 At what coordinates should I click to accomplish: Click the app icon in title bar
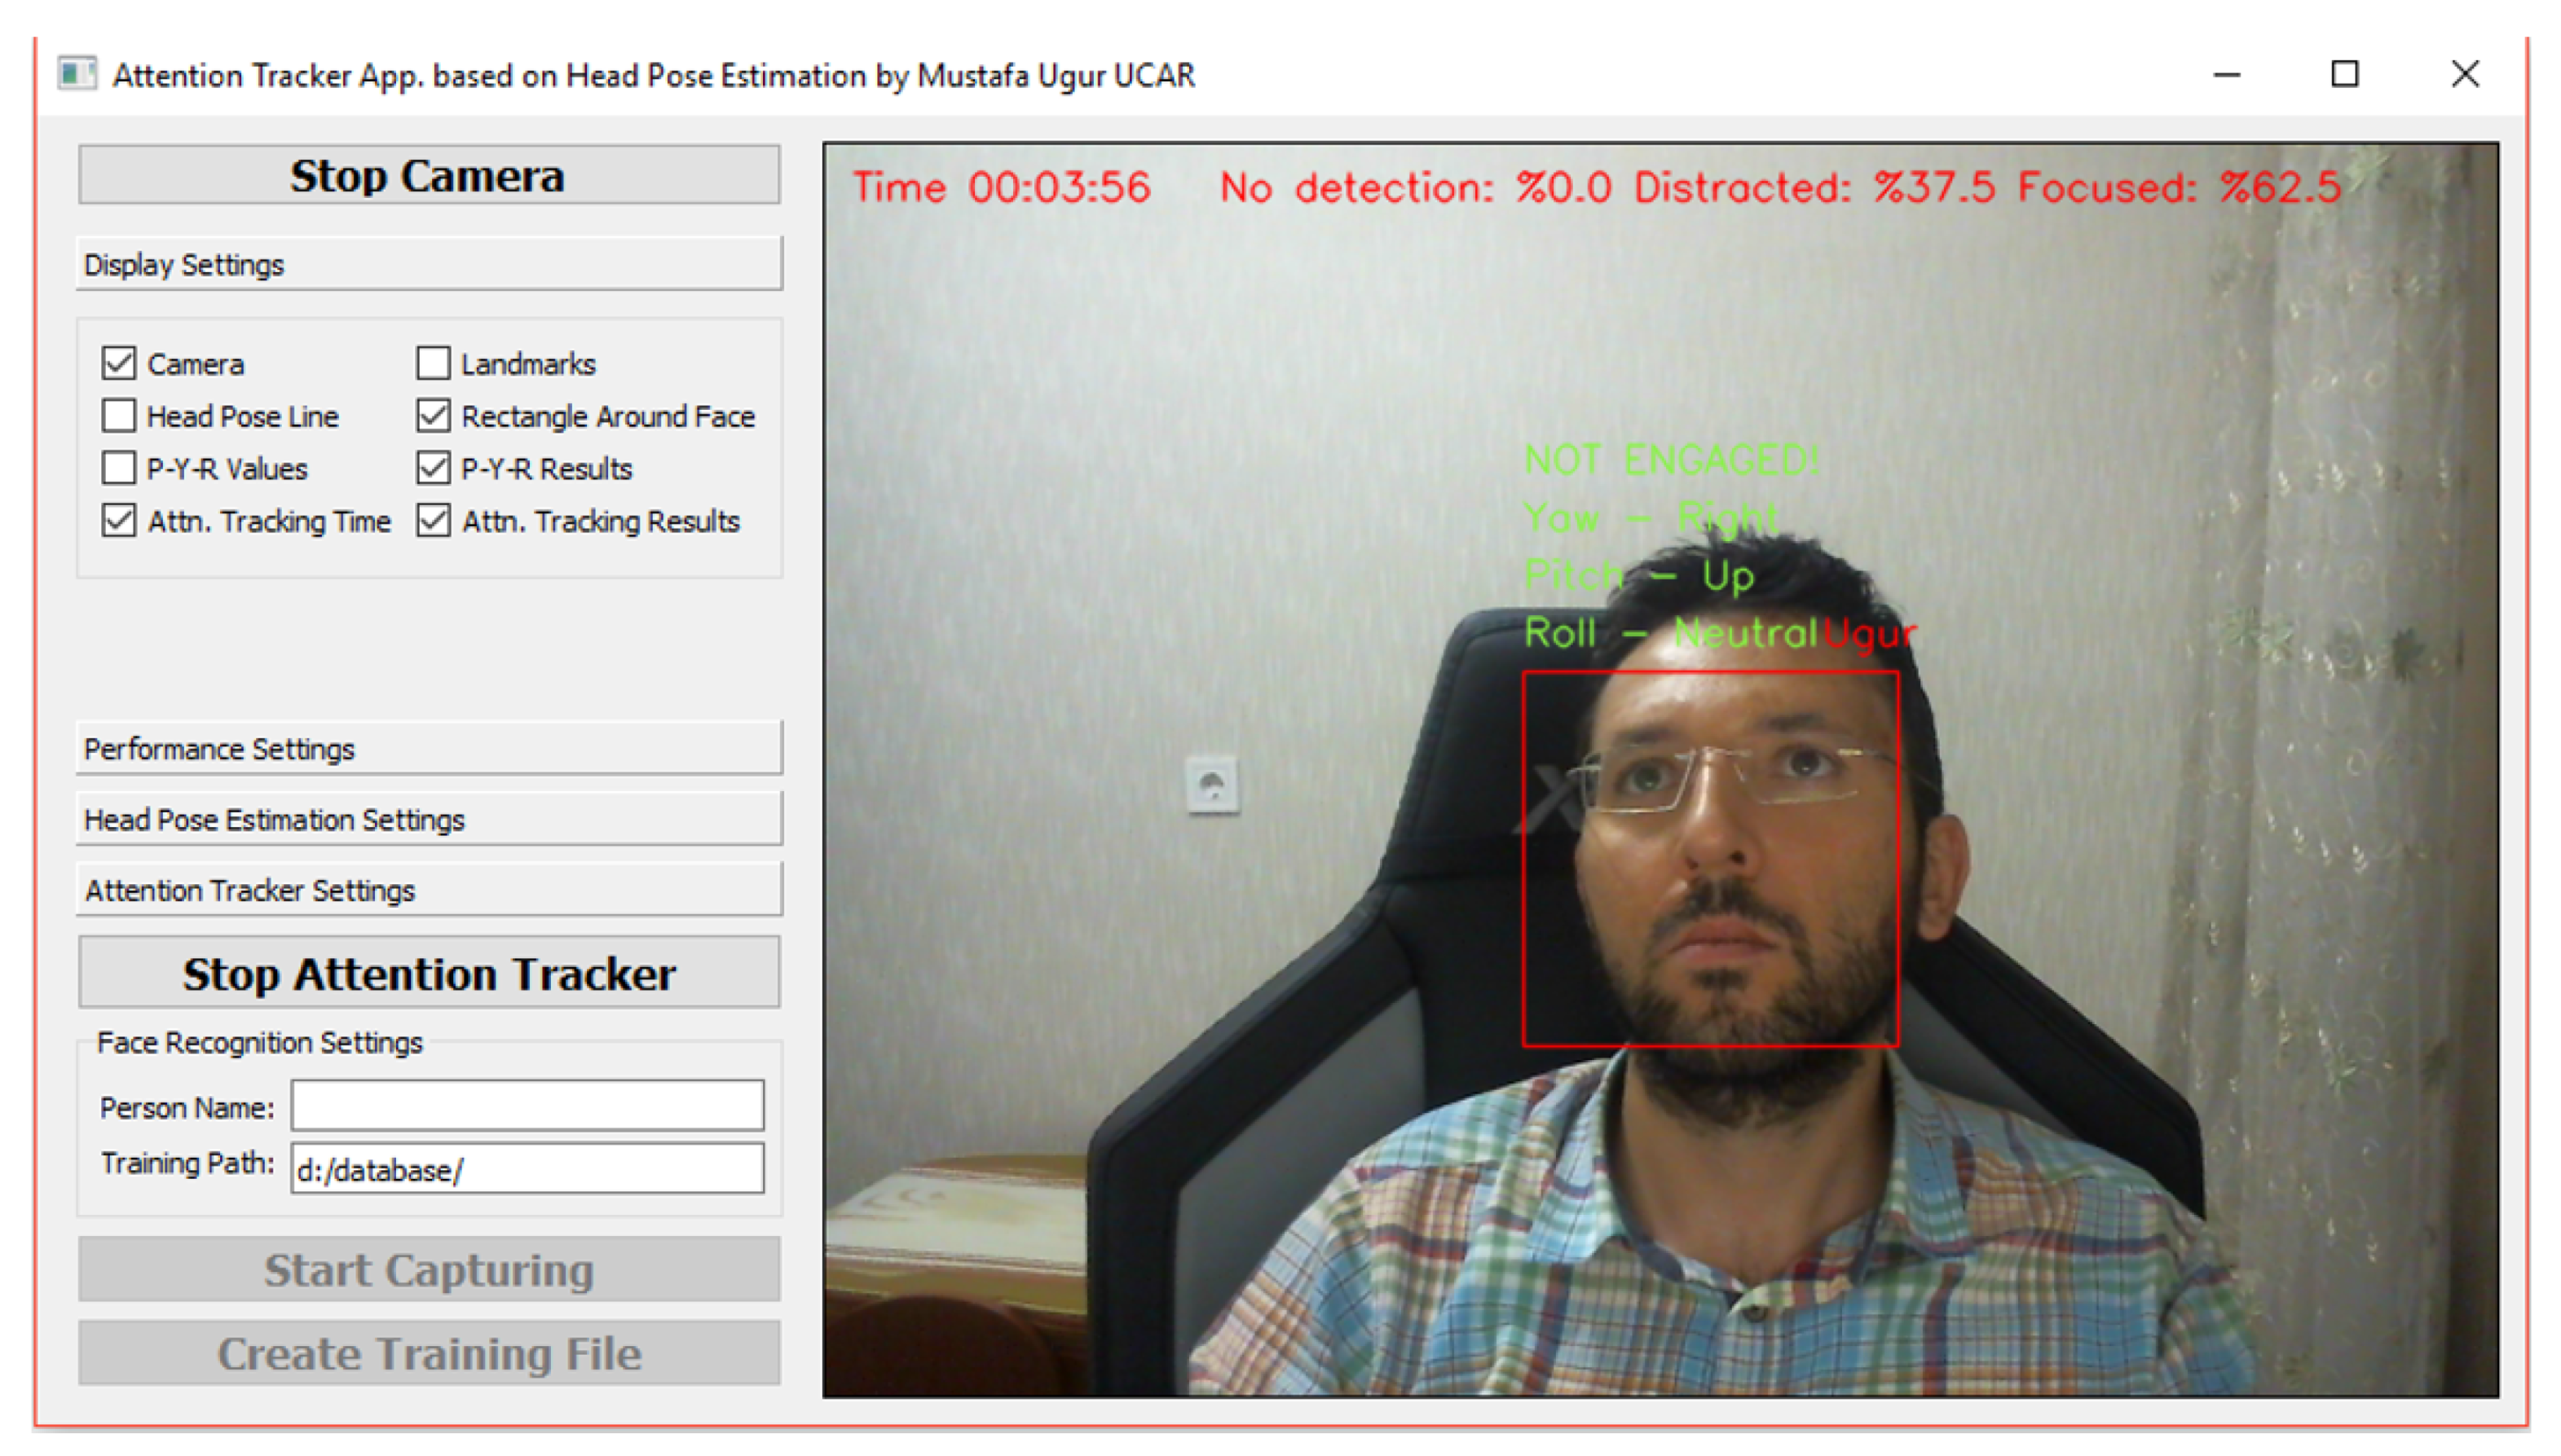pos(76,74)
